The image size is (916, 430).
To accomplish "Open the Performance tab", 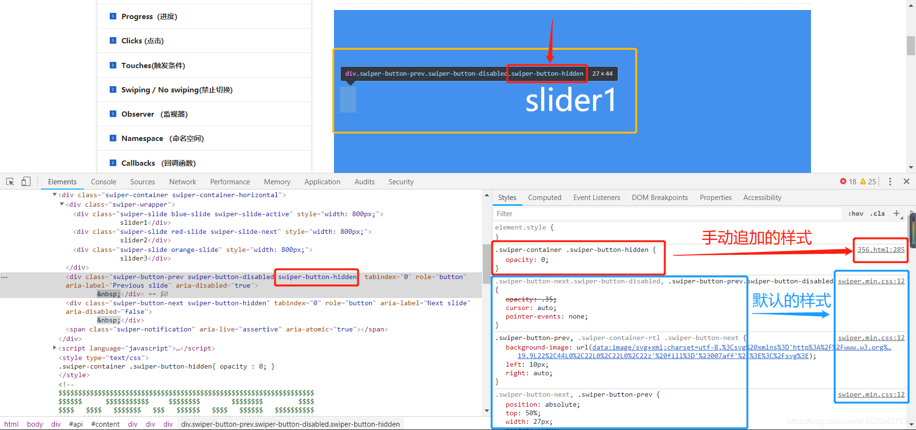I will coord(230,182).
